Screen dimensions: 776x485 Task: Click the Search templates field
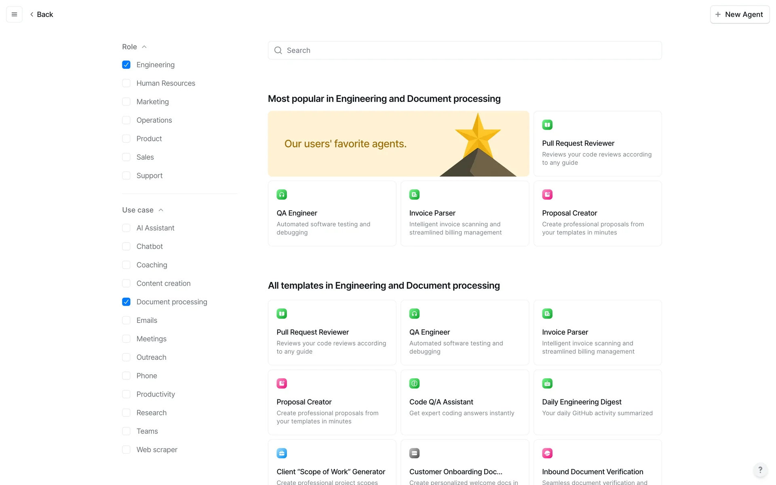(x=464, y=51)
